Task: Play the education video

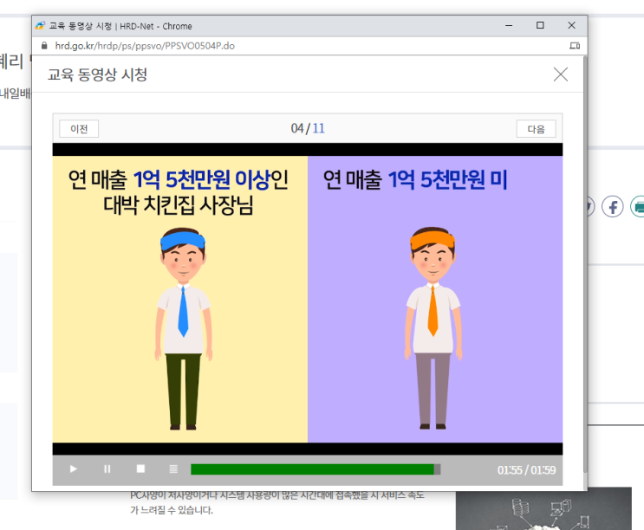Action: pos(74,469)
